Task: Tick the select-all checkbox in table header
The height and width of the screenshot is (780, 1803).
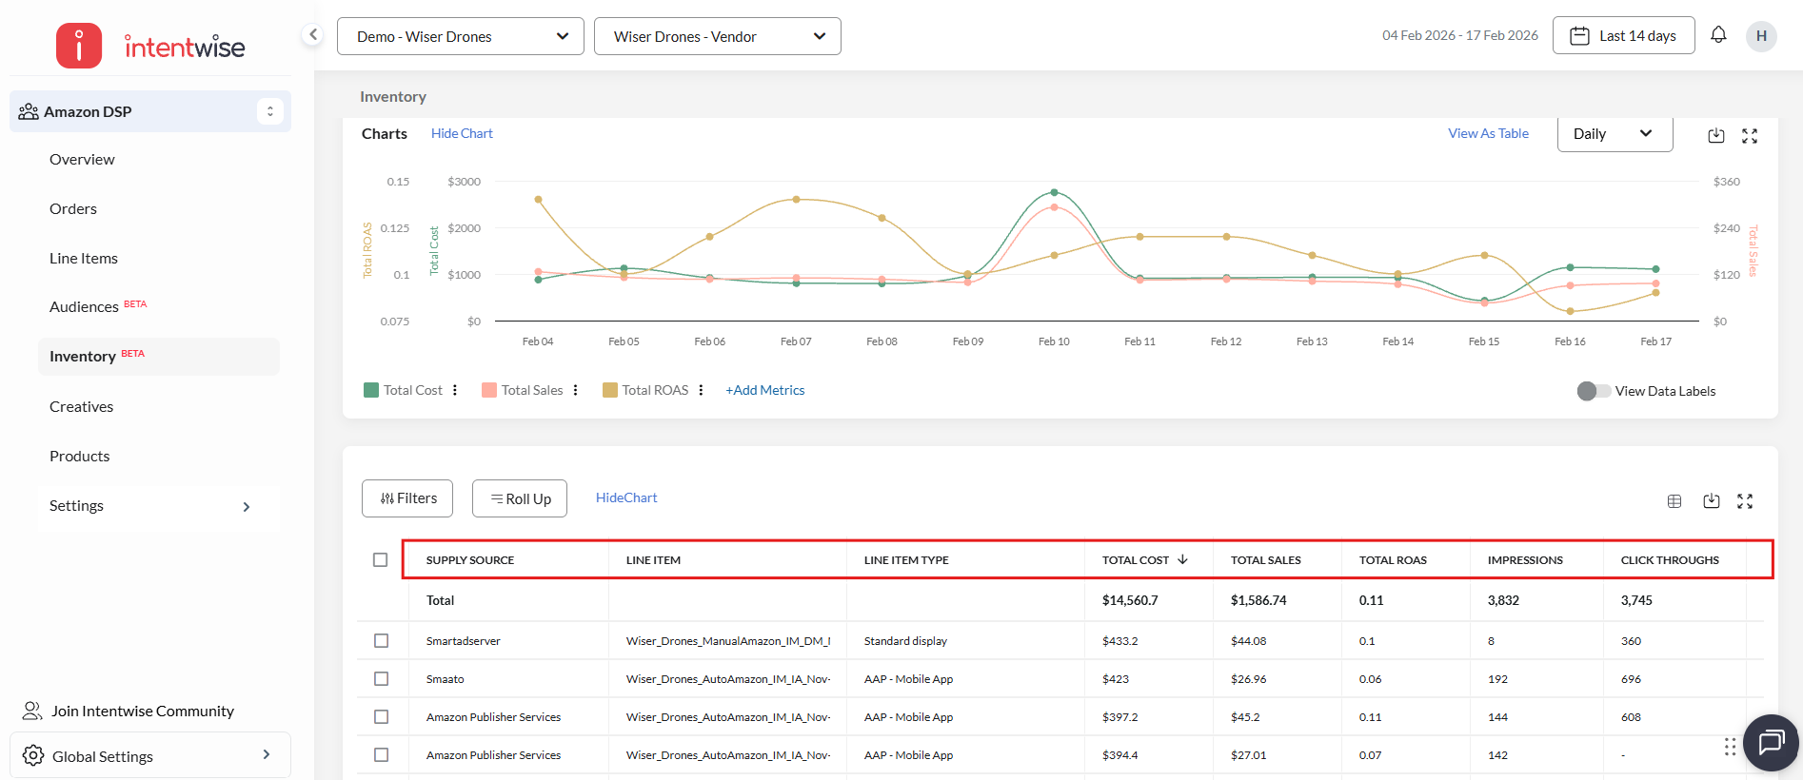Action: tap(380, 560)
